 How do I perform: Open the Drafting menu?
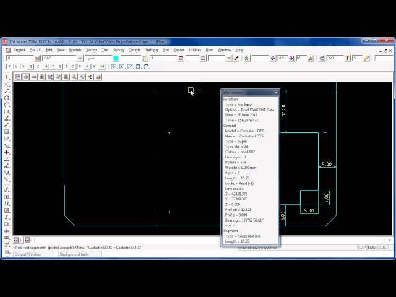(x=151, y=50)
